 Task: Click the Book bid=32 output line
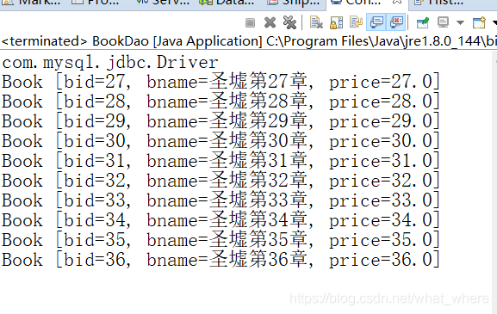[221, 181]
